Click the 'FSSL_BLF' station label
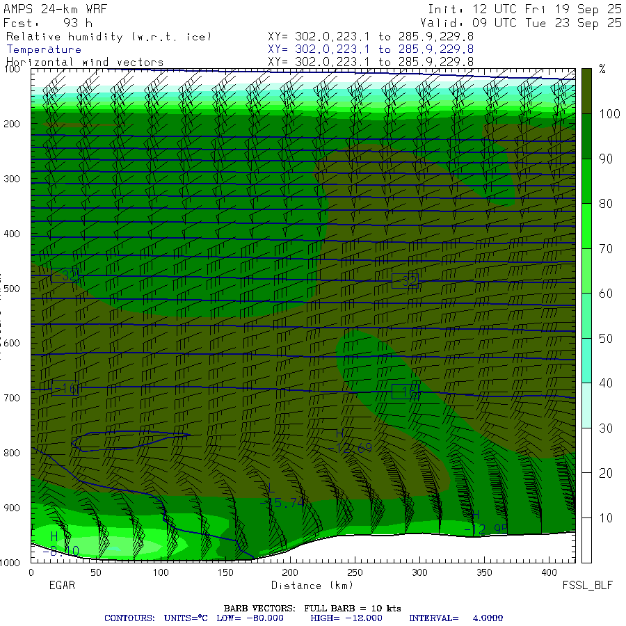Image resolution: width=626 pixels, height=626 pixels. (588, 586)
